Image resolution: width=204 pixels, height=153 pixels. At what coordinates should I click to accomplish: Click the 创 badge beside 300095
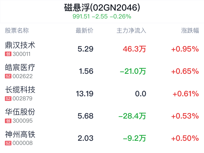click(x=8, y=121)
